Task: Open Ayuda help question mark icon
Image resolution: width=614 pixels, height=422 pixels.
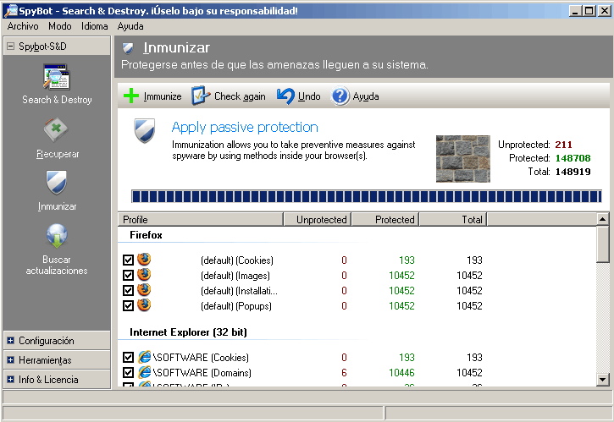Action: coord(340,96)
